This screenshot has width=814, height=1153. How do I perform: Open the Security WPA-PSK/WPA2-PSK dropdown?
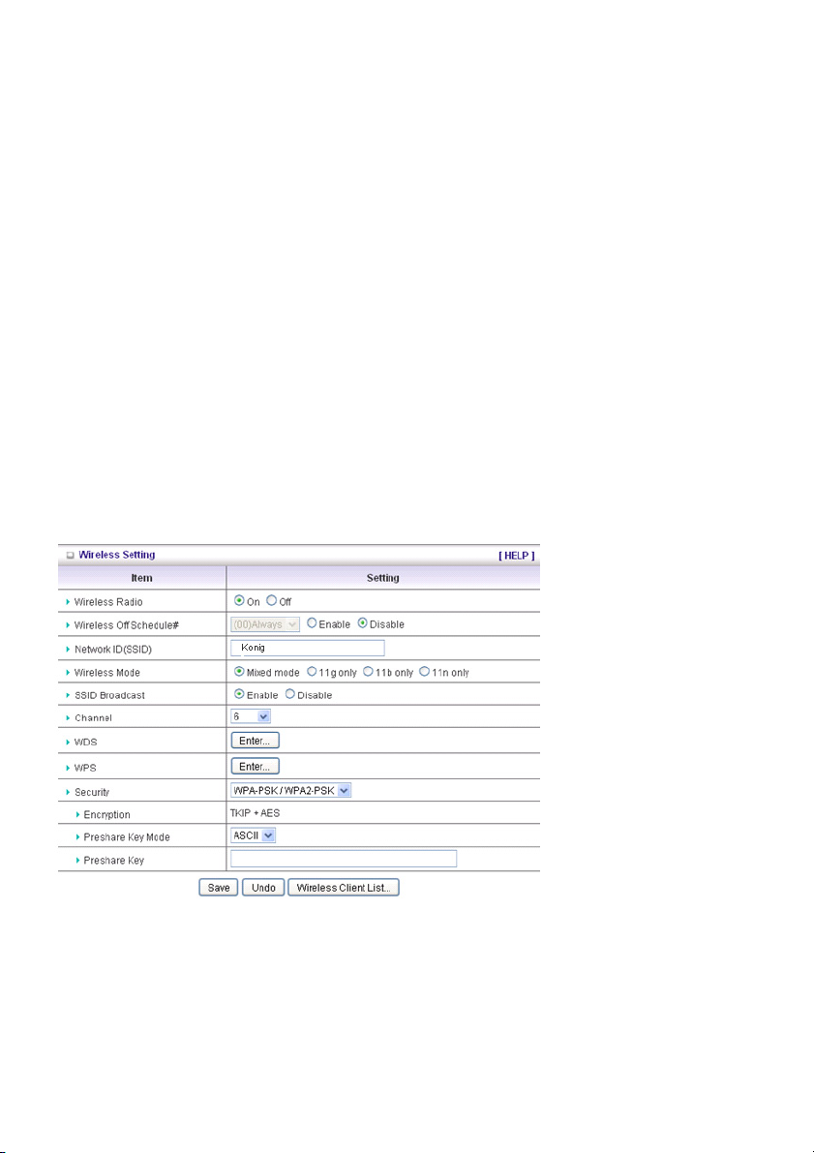click(x=291, y=791)
